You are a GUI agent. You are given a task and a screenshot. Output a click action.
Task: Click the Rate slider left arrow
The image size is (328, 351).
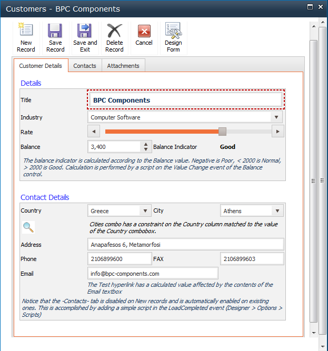point(94,132)
